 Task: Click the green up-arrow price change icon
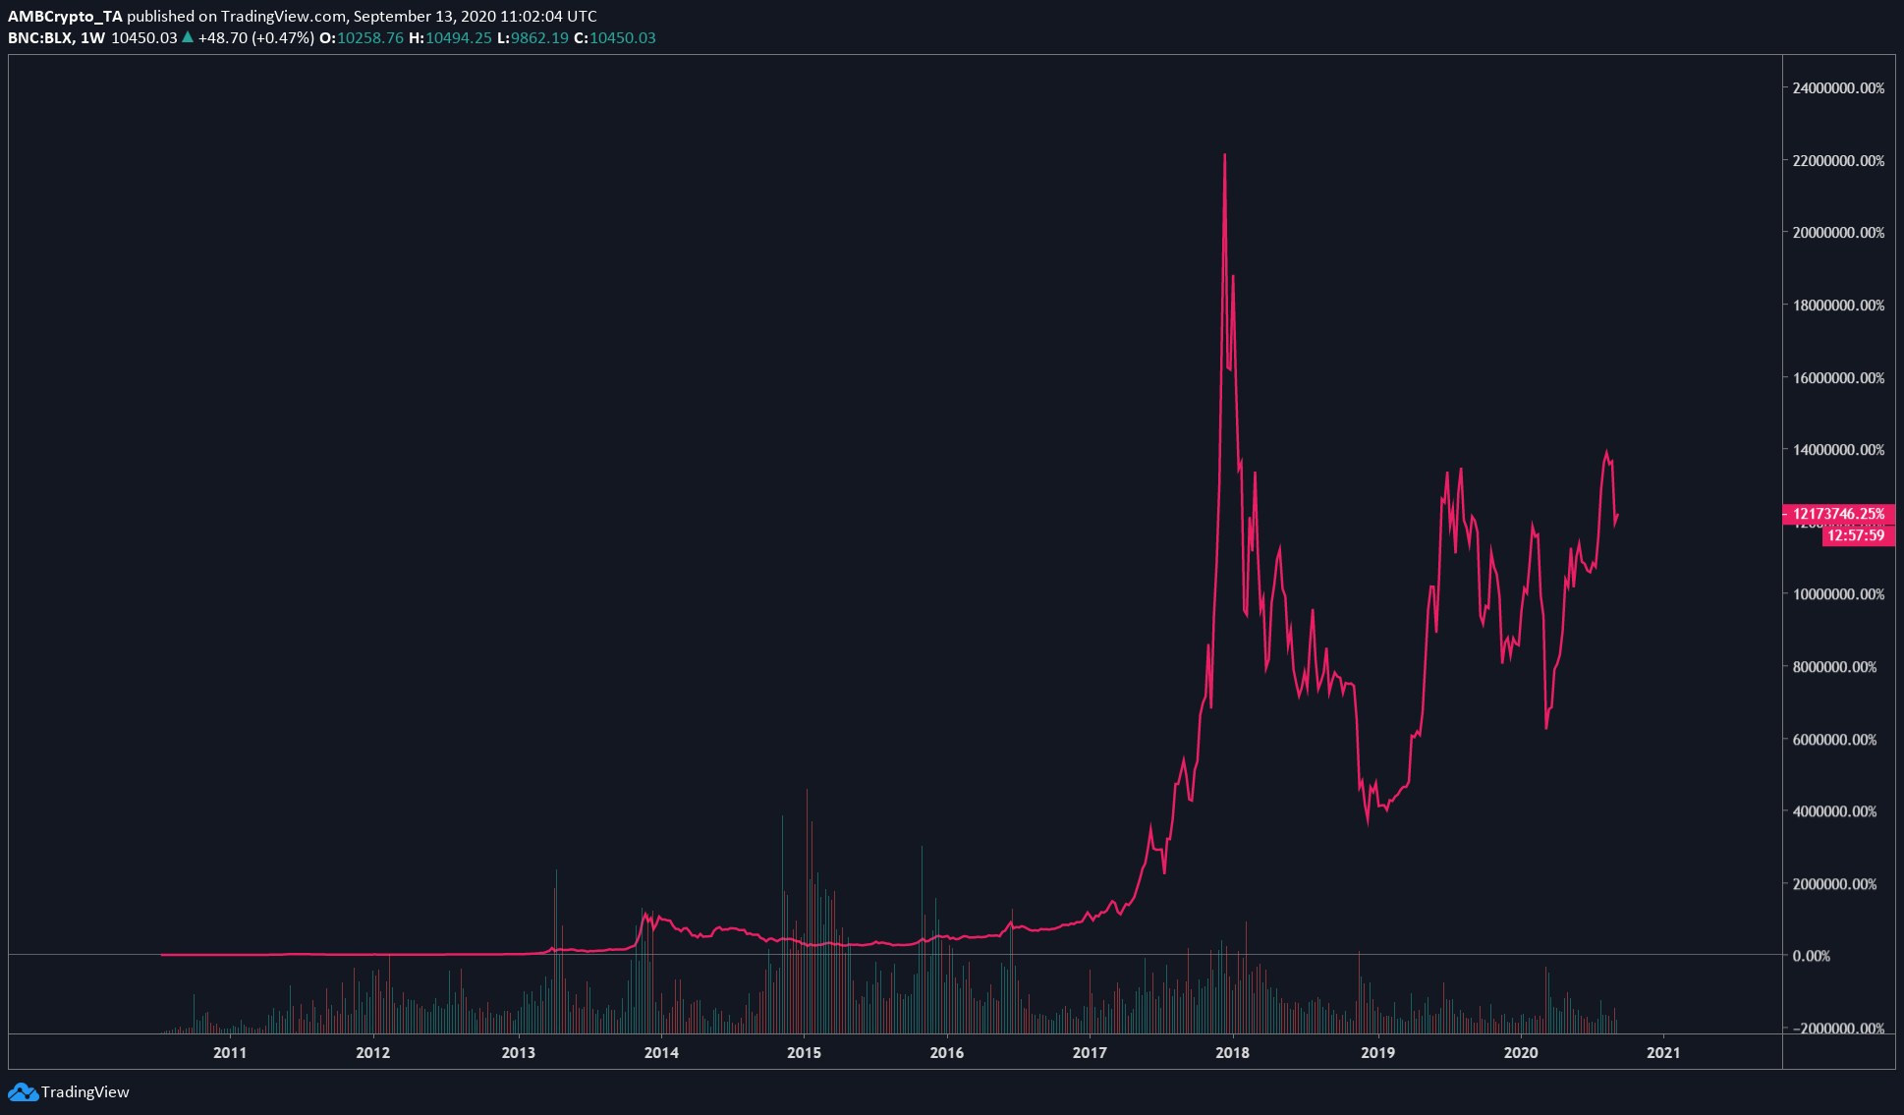point(188,38)
